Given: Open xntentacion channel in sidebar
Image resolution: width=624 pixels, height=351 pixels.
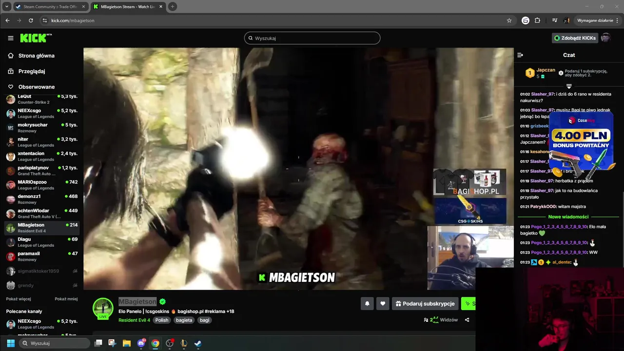Looking at the screenshot, I should click(x=41, y=156).
